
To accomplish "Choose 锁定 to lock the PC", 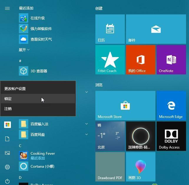I will (x=38, y=99).
